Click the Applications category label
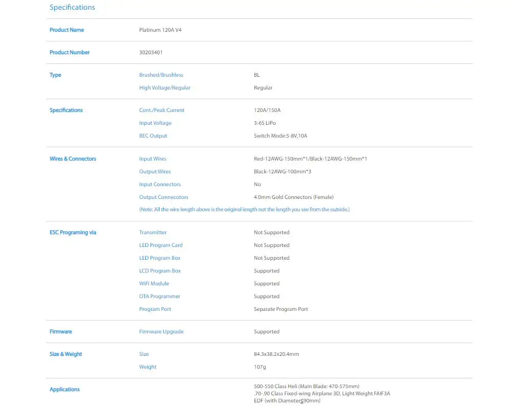 65,389
